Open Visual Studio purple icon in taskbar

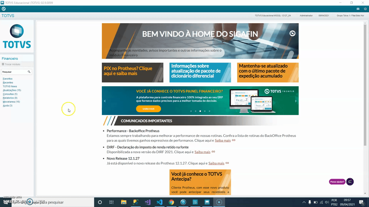148,202
